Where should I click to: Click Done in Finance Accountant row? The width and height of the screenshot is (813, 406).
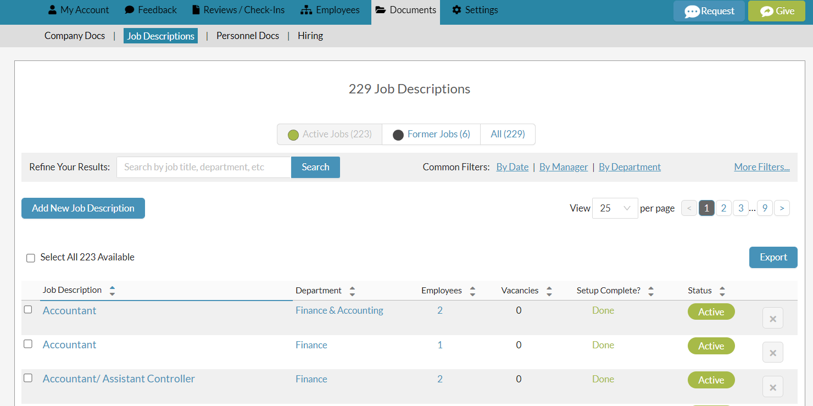click(x=603, y=345)
